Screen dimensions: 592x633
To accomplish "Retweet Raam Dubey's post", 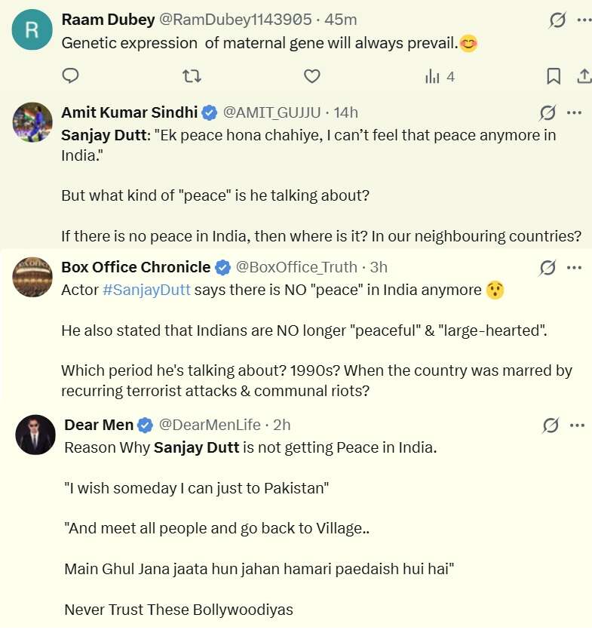I will coord(192,76).
